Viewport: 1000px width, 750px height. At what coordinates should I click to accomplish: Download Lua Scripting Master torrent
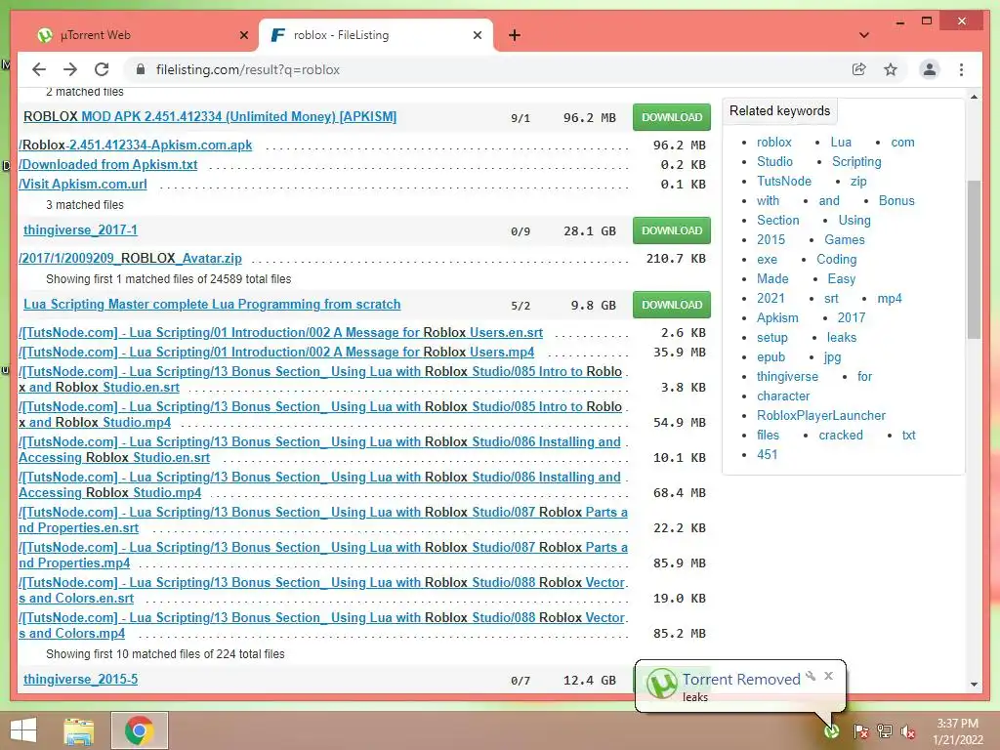[x=672, y=305]
